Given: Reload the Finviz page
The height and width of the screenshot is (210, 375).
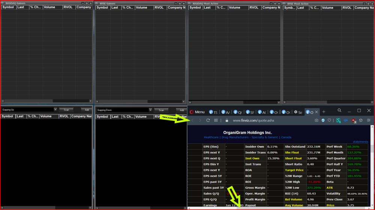Looking at the screenshot, I should (x=208, y=120).
